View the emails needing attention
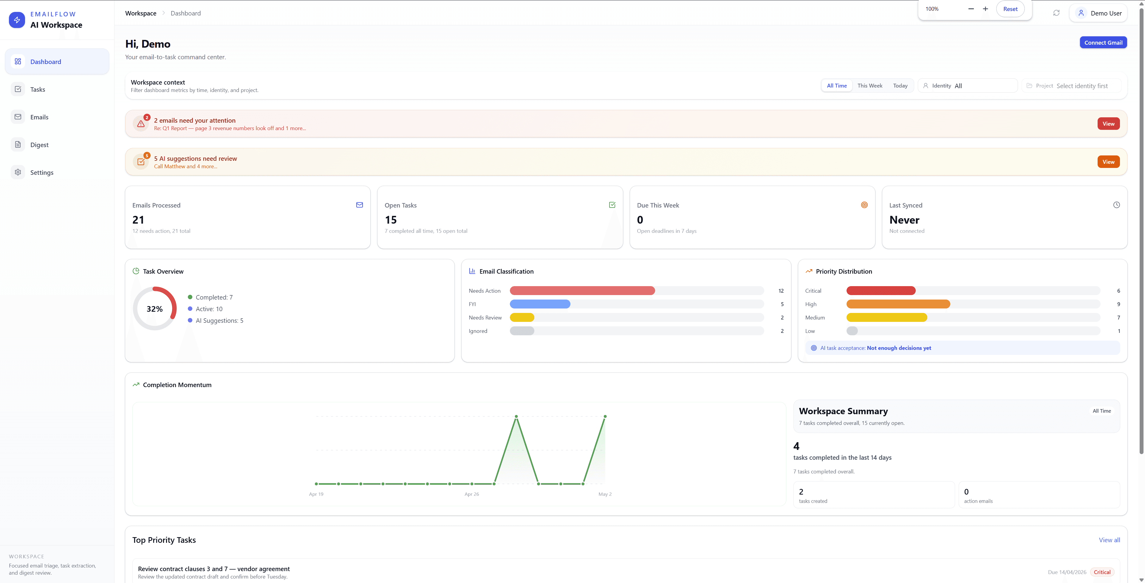Image resolution: width=1145 pixels, height=583 pixels. [1108, 124]
